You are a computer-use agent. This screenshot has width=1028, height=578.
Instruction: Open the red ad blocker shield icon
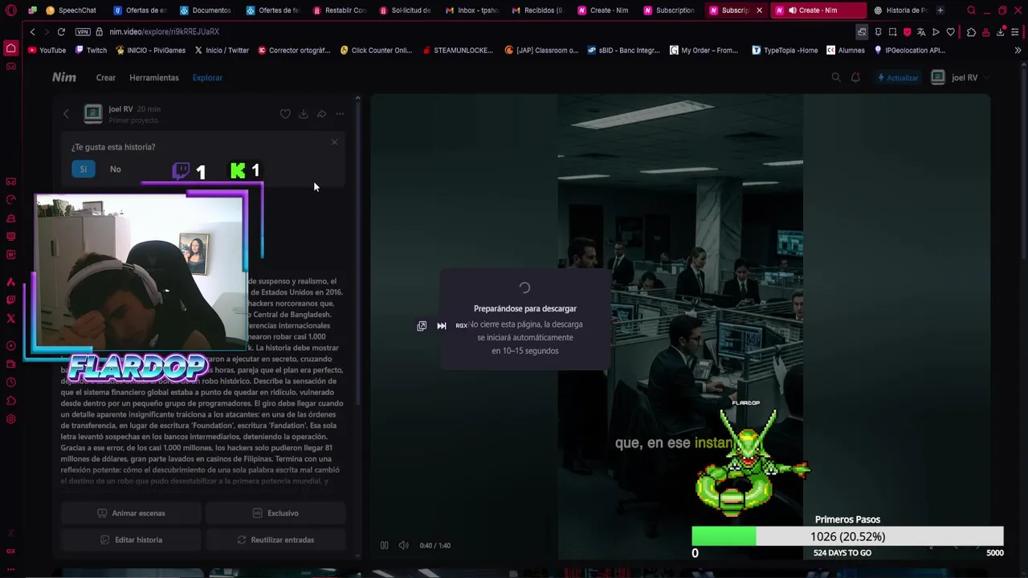point(907,32)
